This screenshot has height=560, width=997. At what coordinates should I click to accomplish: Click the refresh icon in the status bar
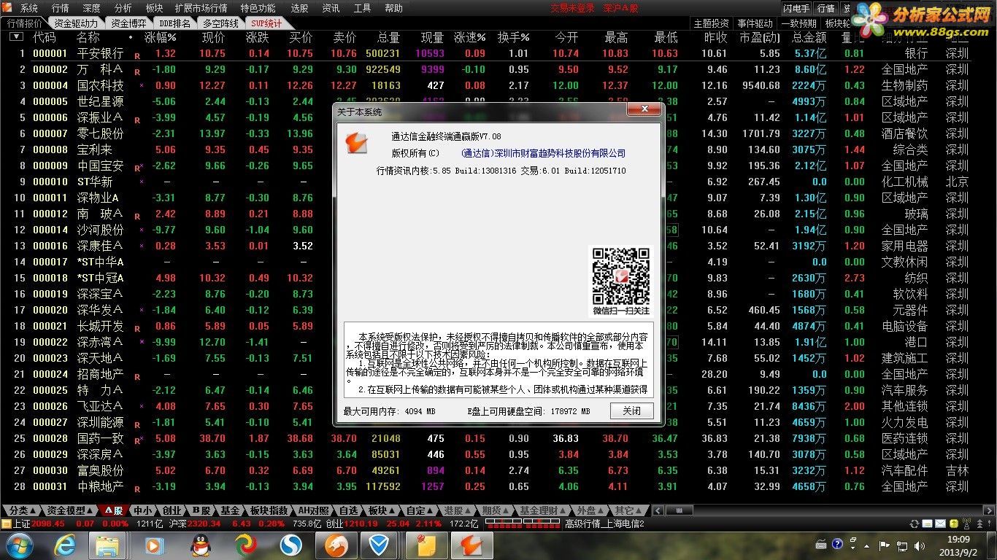914,524
